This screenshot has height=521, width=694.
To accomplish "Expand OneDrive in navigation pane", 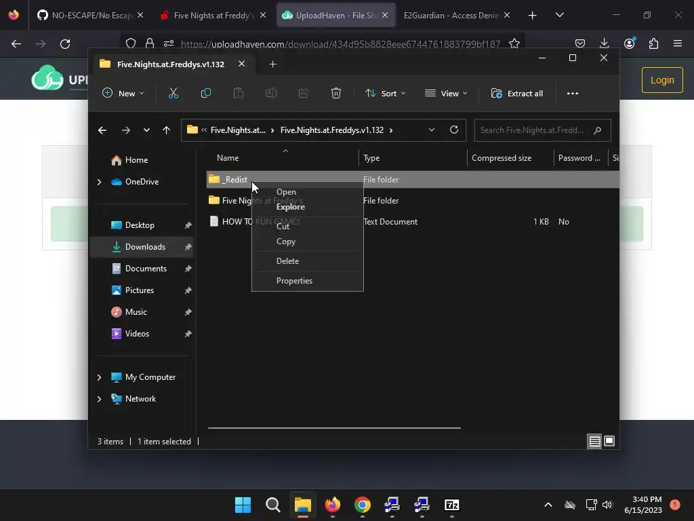I will click(x=99, y=182).
